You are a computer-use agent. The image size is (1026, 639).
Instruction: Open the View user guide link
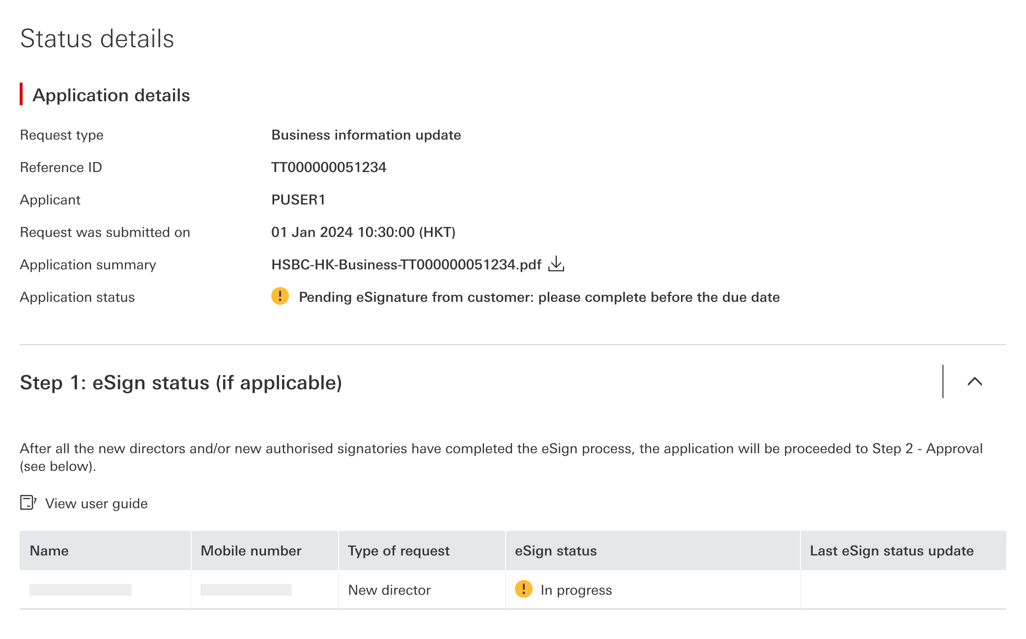point(96,503)
